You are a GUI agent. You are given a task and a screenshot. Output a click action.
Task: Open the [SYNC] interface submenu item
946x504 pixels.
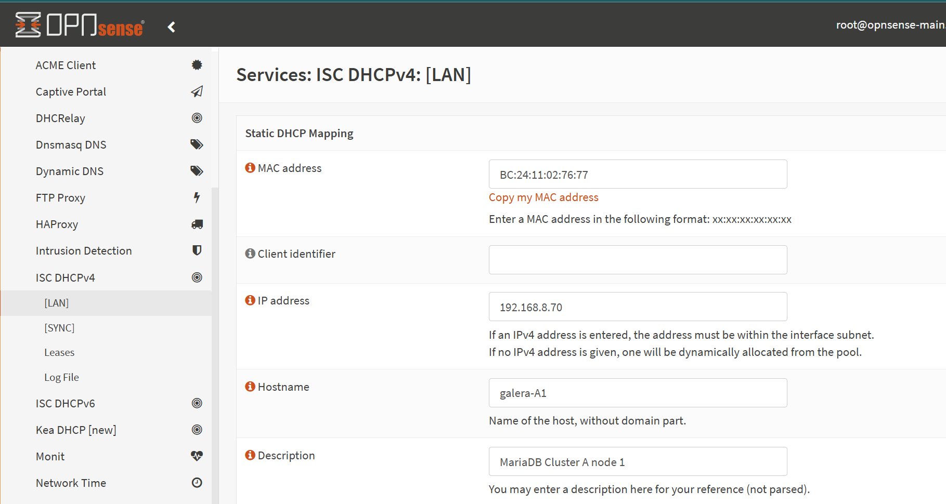pyautogui.click(x=59, y=328)
